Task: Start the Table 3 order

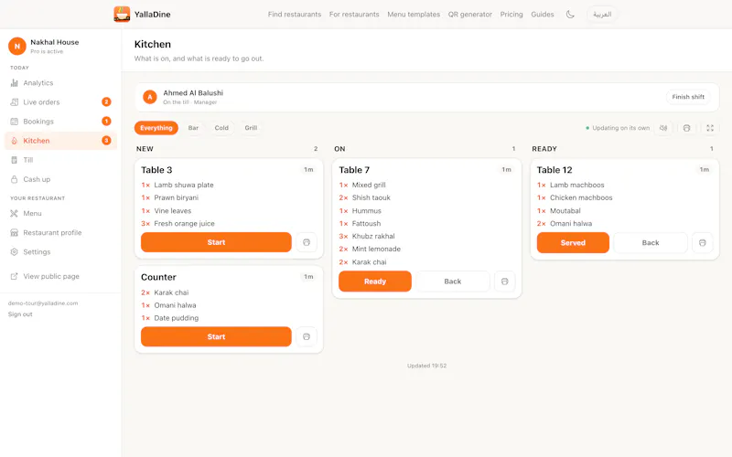Action: tap(216, 242)
